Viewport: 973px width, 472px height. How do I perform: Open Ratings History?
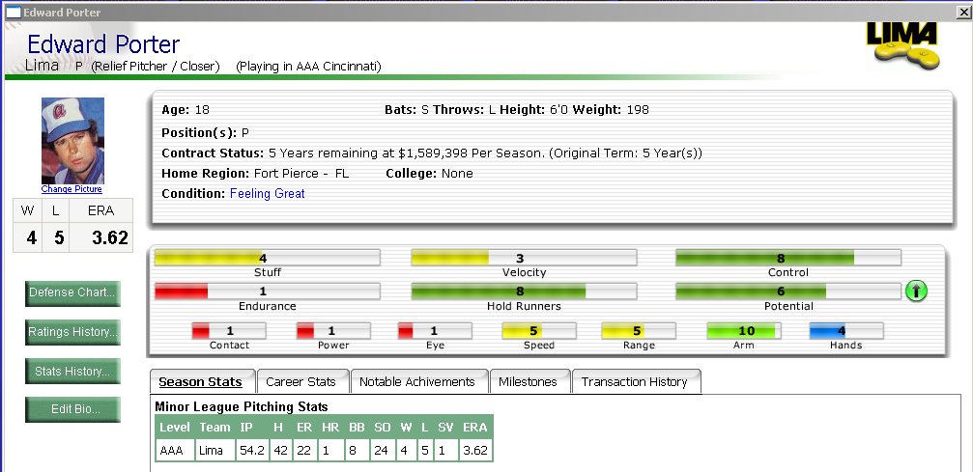tap(72, 332)
